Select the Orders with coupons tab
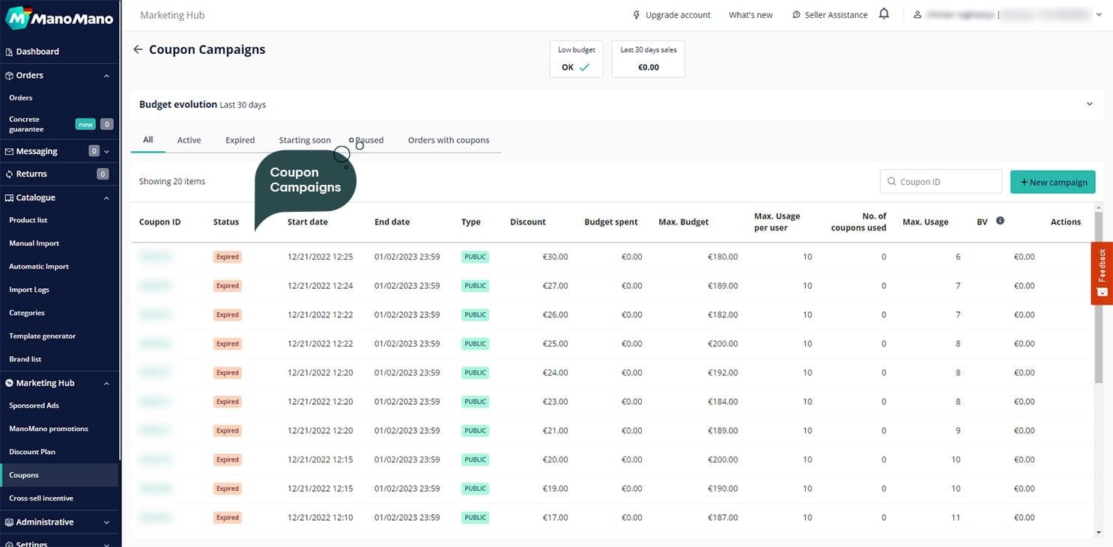The image size is (1113, 547). coord(448,140)
